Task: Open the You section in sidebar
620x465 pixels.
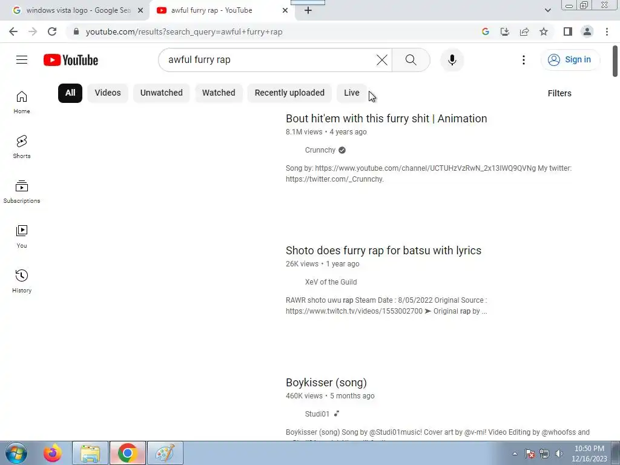Action: tap(22, 237)
